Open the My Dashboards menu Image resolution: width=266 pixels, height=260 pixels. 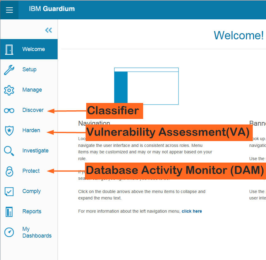click(29, 232)
